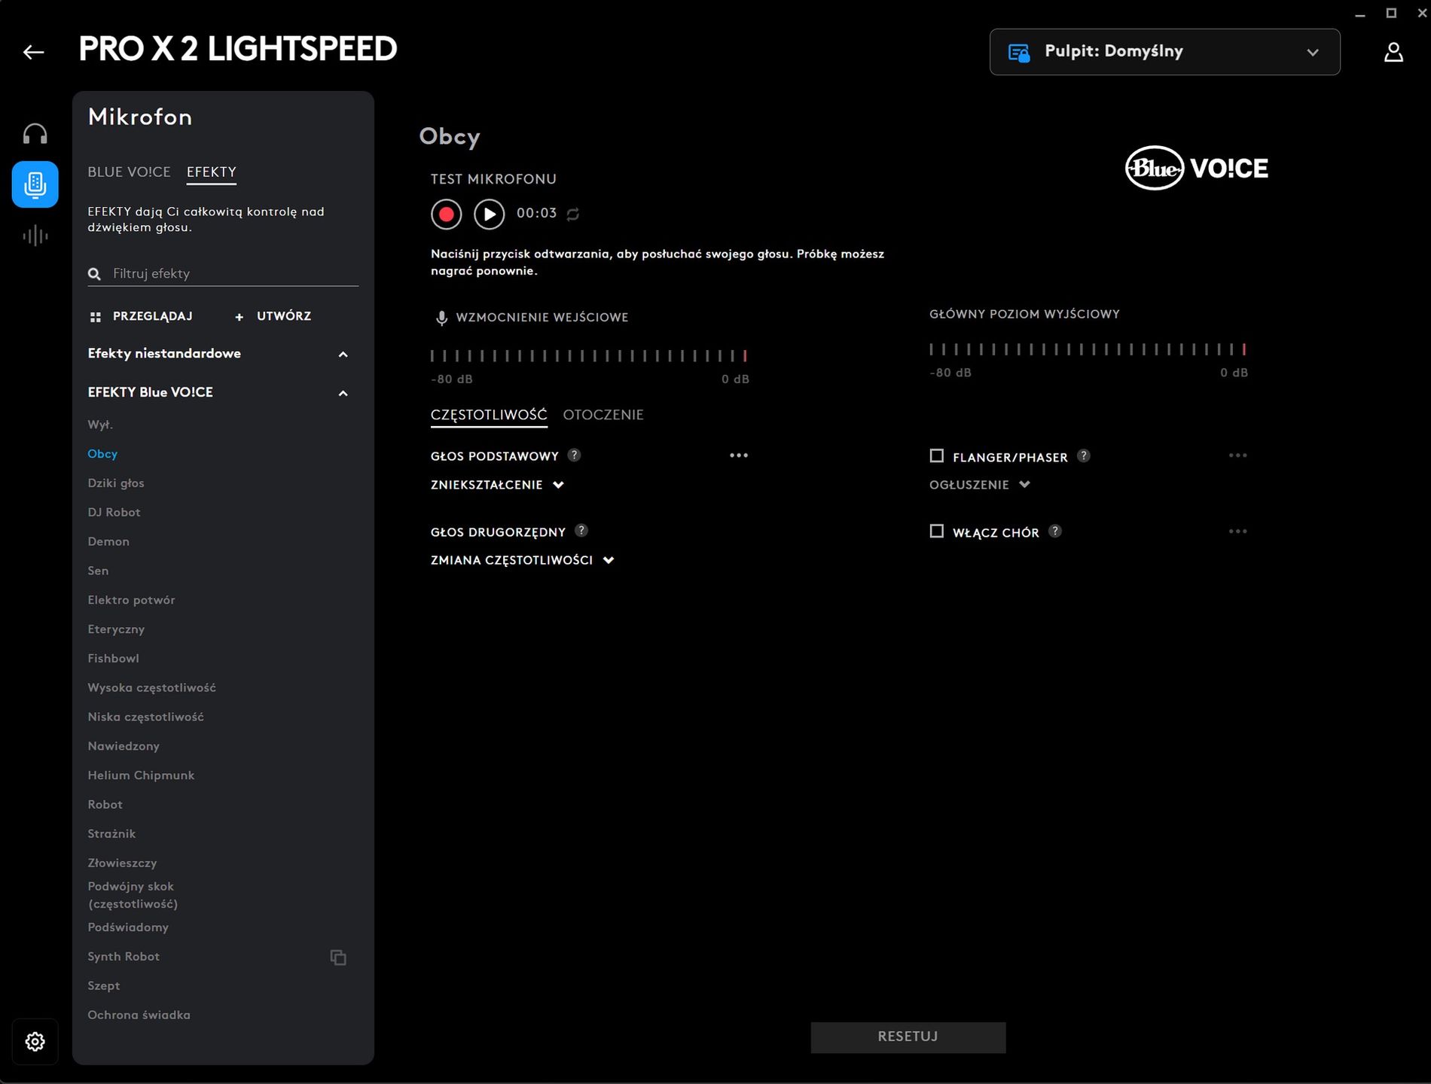1431x1084 pixels.
Task: Select the Dziki głos effect
Action: [x=116, y=484]
